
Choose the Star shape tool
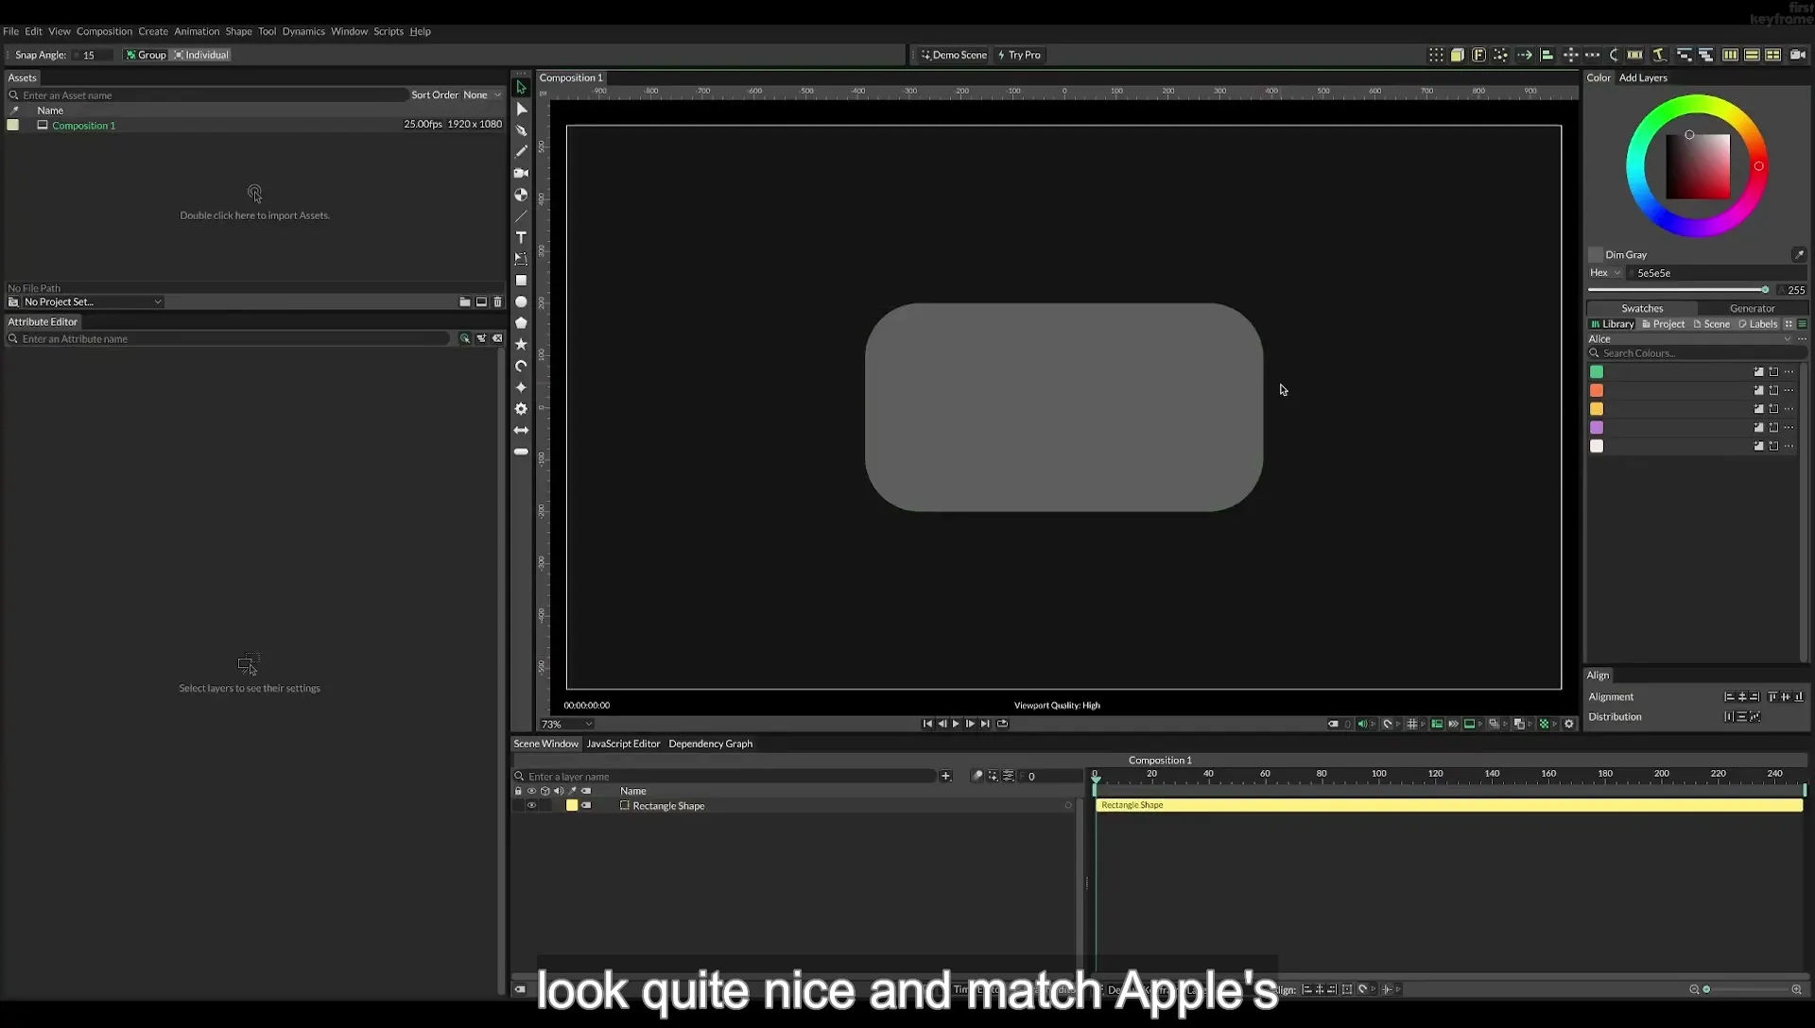(x=521, y=345)
